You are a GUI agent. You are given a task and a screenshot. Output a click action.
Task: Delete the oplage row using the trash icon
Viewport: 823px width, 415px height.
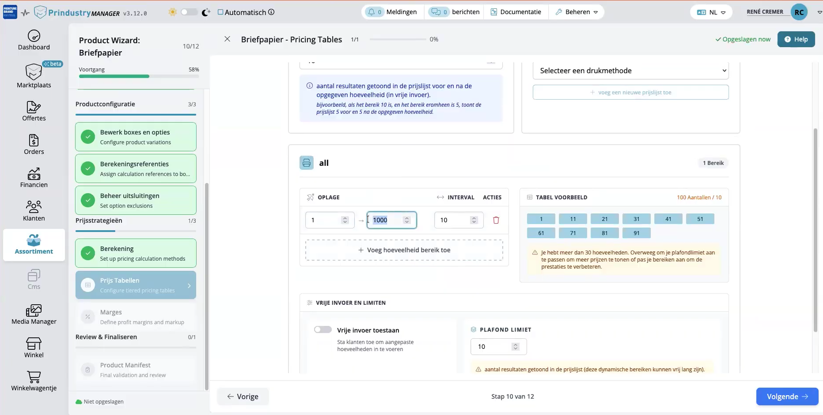496,220
